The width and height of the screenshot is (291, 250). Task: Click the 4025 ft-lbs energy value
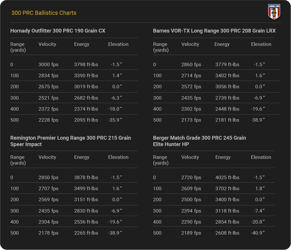[x=227, y=177]
